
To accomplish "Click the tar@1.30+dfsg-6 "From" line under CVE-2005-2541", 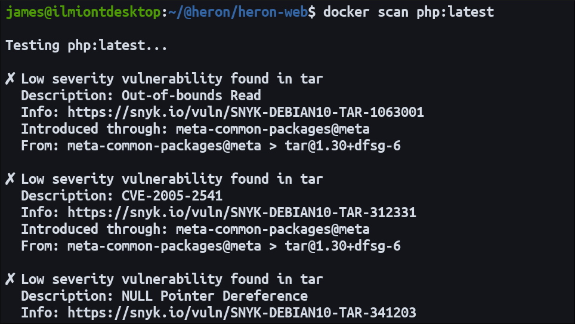I will [x=211, y=245].
